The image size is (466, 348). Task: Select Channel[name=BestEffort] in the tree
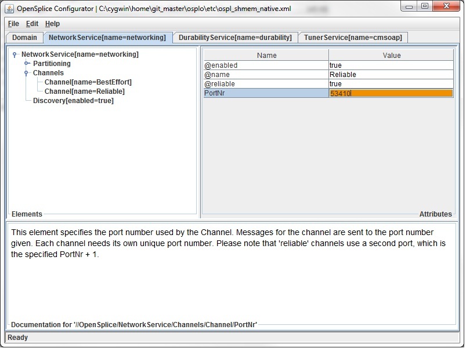[x=88, y=82]
